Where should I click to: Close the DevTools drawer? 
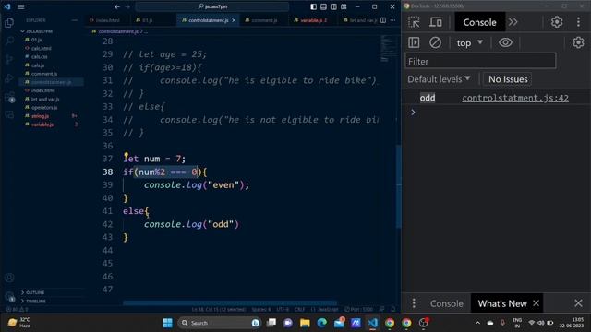pyautogui.click(x=578, y=303)
